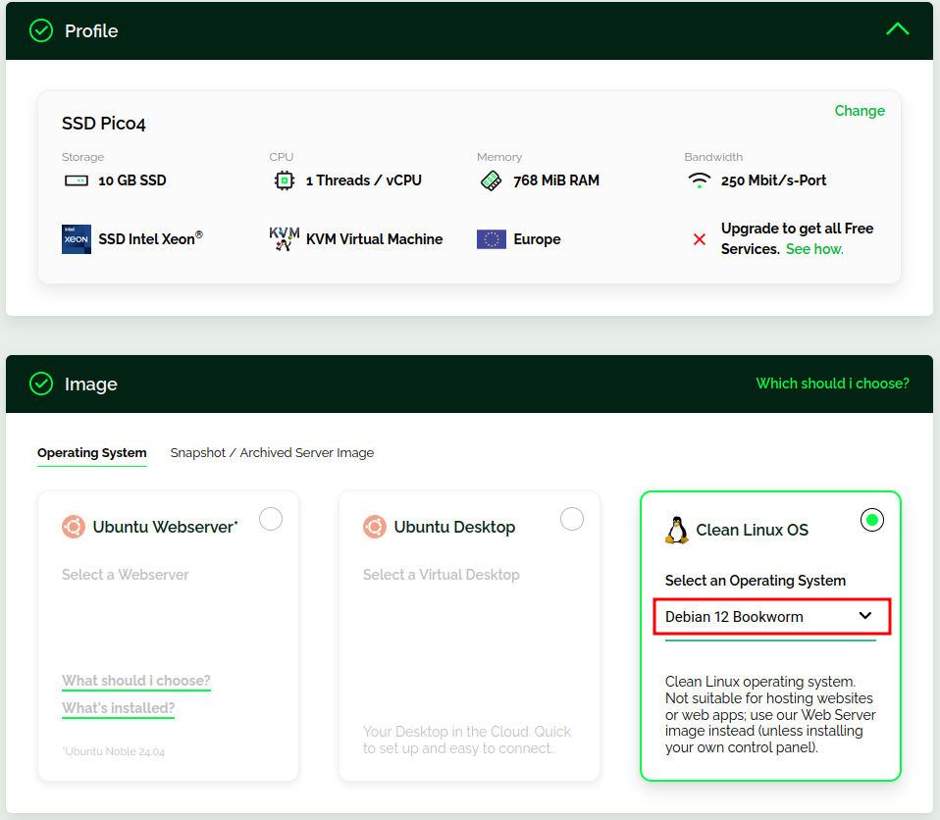Click the Intel Xeon logo icon
Screen dimensions: 940x820
77,239
